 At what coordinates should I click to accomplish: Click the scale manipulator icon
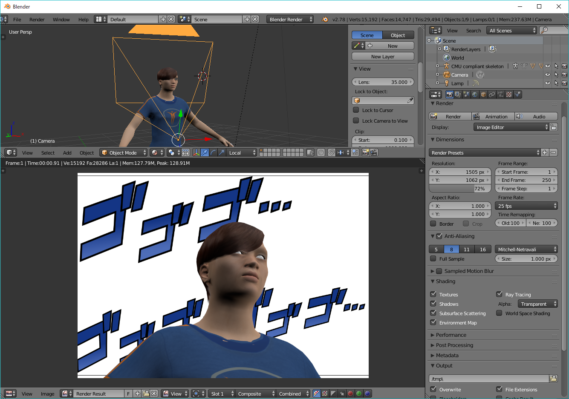point(222,152)
